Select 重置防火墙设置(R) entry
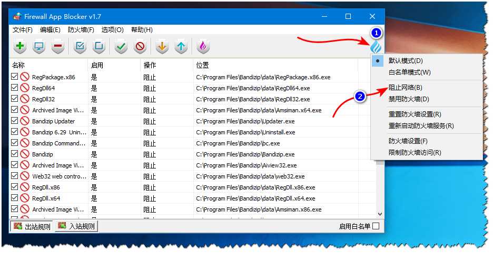The width and height of the screenshot is (493, 253). click(x=415, y=114)
